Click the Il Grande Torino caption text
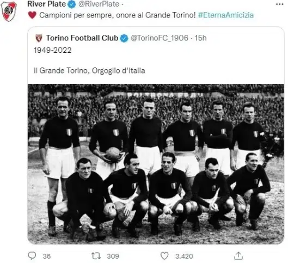 click(x=89, y=71)
